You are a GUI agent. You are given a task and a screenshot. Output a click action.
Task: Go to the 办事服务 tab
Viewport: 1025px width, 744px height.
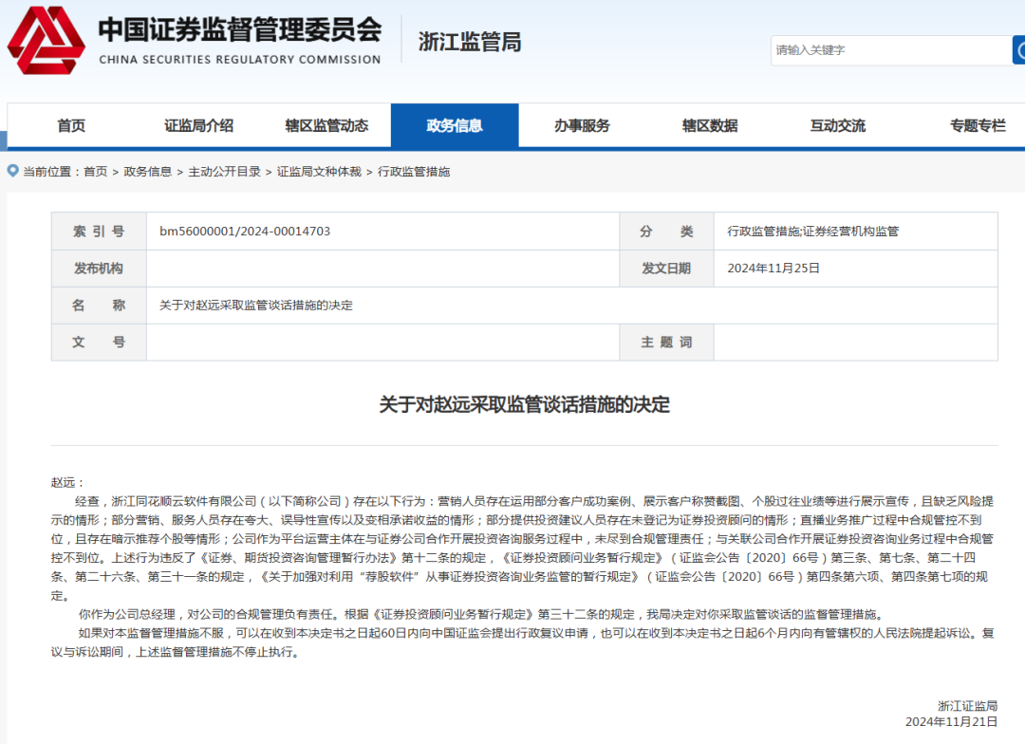582,125
